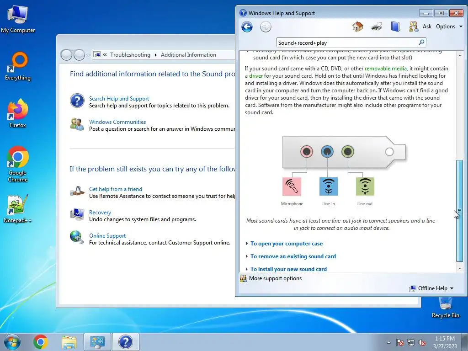Click the magnifier search button
The height and width of the screenshot is (351, 468).
(x=421, y=43)
